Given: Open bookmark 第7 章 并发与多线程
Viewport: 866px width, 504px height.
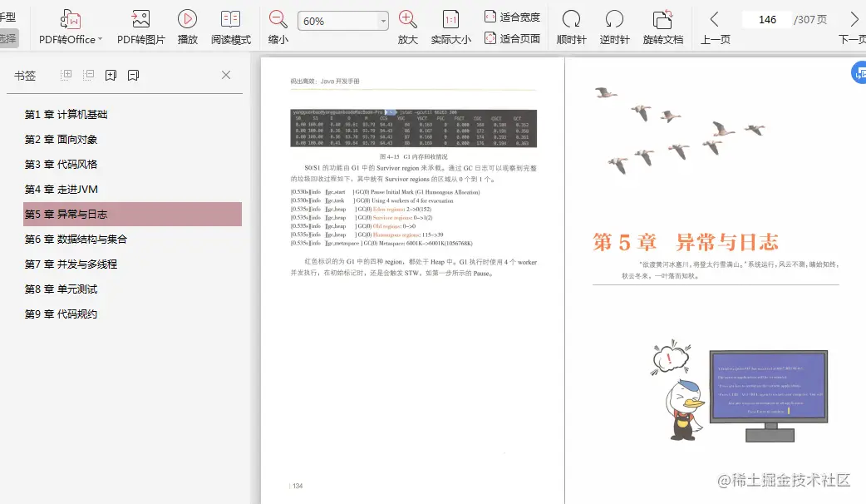Looking at the screenshot, I should click(x=71, y=264).
